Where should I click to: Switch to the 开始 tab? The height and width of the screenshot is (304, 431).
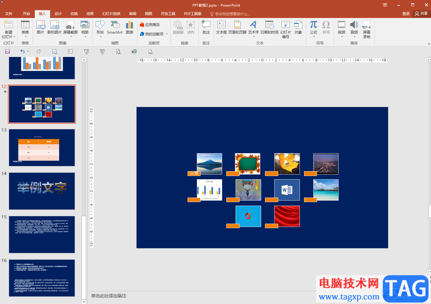[26, 14]
